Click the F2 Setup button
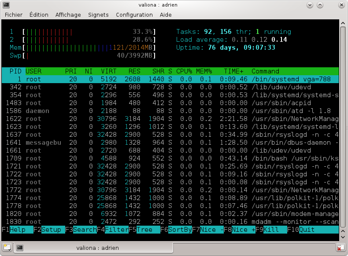 click(x=49, y=230)
